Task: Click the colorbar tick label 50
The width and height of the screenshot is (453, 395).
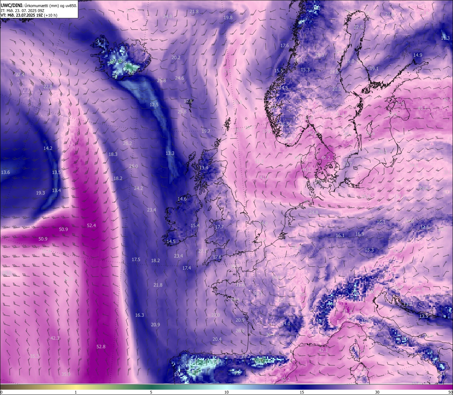Action: 450,392
